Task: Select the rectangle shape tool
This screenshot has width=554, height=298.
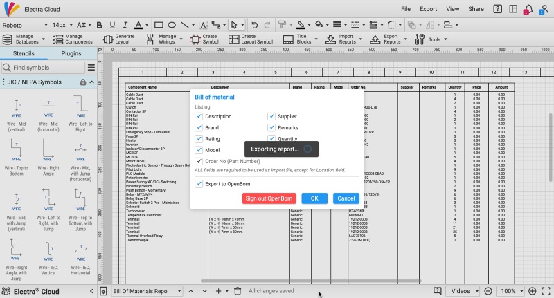Action: (x=159, y=25)
